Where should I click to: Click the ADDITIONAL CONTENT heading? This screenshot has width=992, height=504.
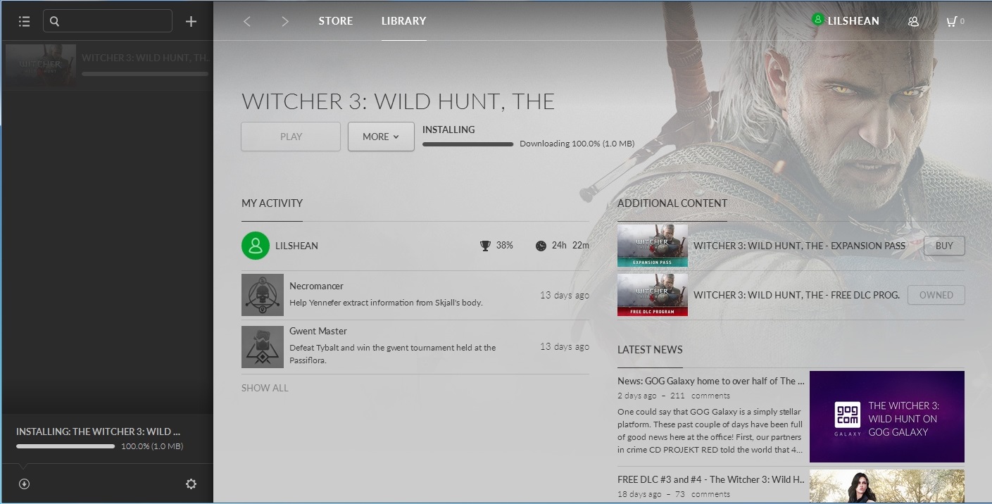[672, 203]
